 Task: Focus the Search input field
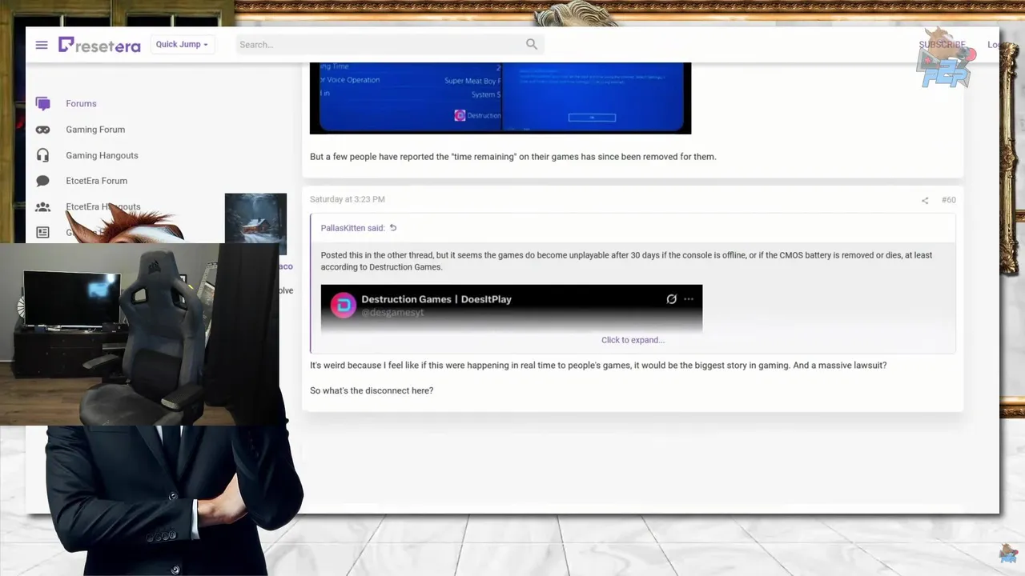[x=380, y=45]
